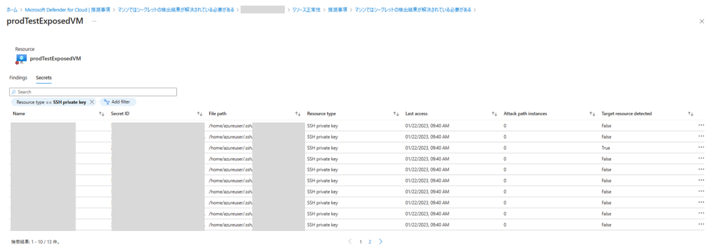Sort the table by File path
This screenshot has width=720, height=250.
click(x=298, y=114)
